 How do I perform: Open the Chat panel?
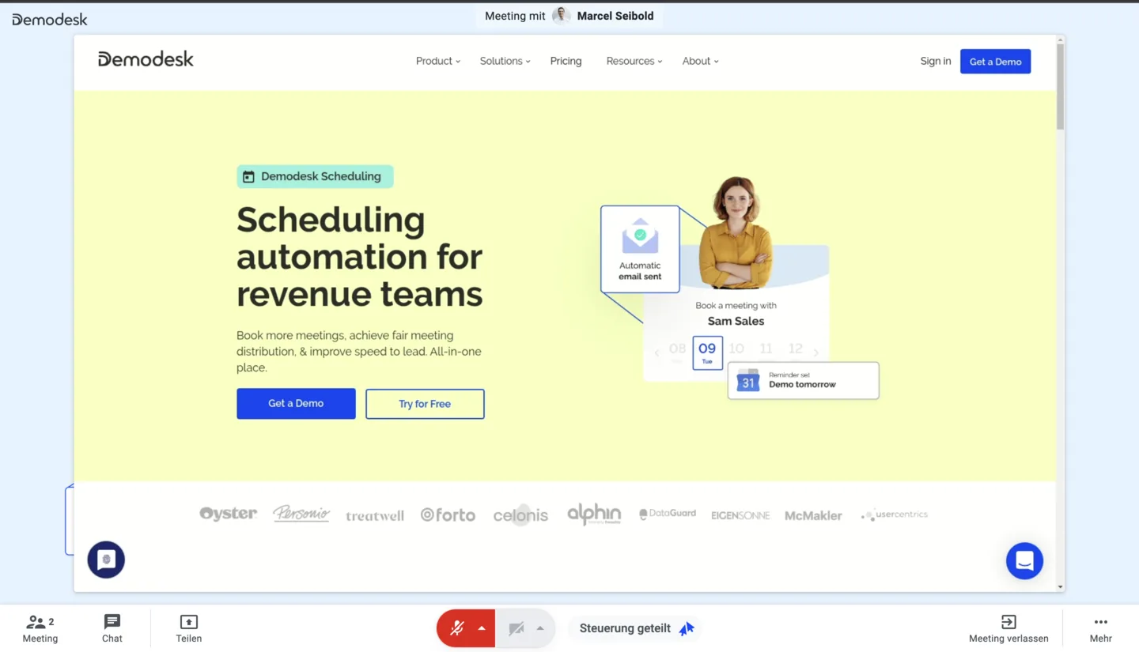coord(112,628)
